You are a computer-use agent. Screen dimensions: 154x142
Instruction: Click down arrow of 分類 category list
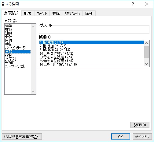[x=33, y=91]
